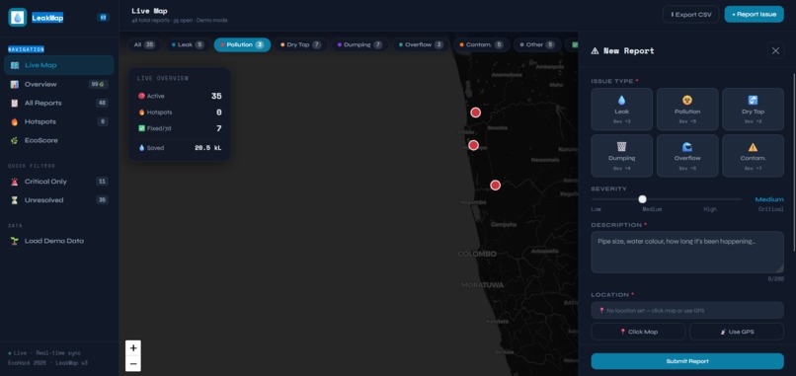Click the northernmost red map marker
Viewport: 796px width, 376px height.
475,113
